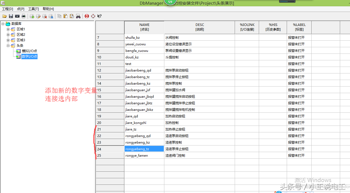350x193 pixels.
Task: Select the 模拟I/O点 tree item
Action: 30,51
